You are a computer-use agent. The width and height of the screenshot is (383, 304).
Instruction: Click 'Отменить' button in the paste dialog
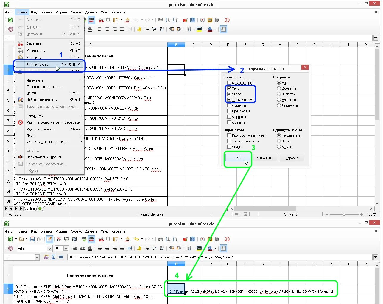[x=264, y=158]
